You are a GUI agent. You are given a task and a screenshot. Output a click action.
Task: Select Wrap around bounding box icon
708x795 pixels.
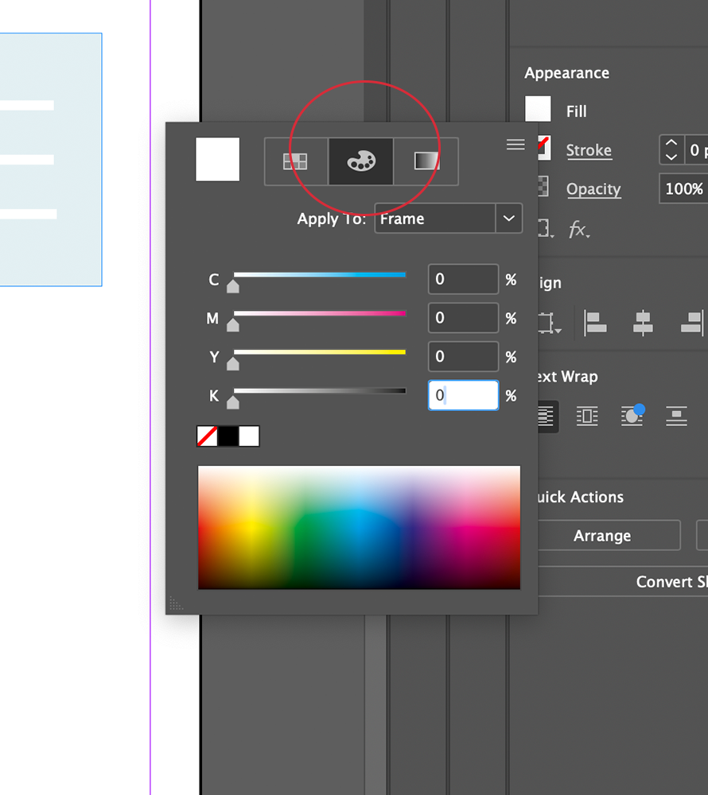click(x=587, y=417)
